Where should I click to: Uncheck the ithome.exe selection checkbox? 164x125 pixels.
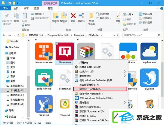pyautogui.click(x=57, y=43)
